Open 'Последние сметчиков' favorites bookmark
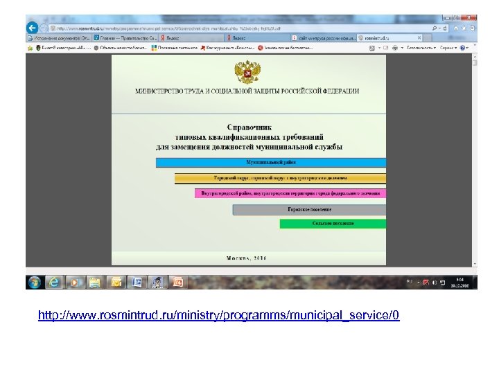This screenshot has height=374, width=499. pyautogui.click(x=175, y=48)
